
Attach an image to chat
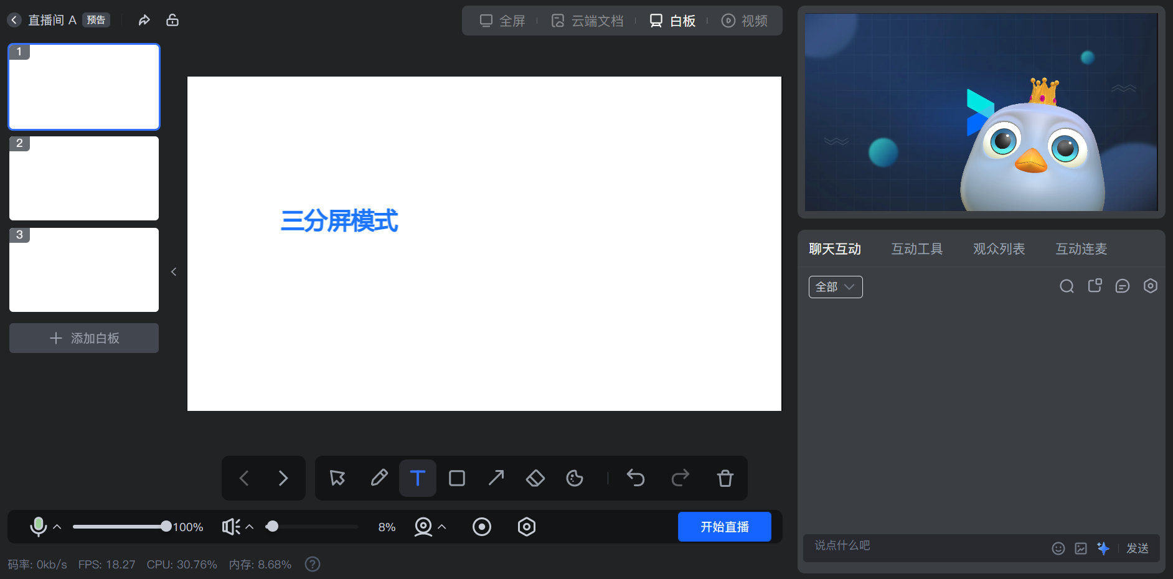1081,548
